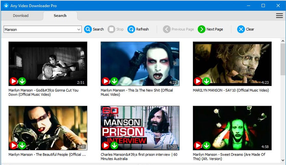Click the blue Clear X icon
The width and height of the screenshot is (286, 165).
coord(241,29)
